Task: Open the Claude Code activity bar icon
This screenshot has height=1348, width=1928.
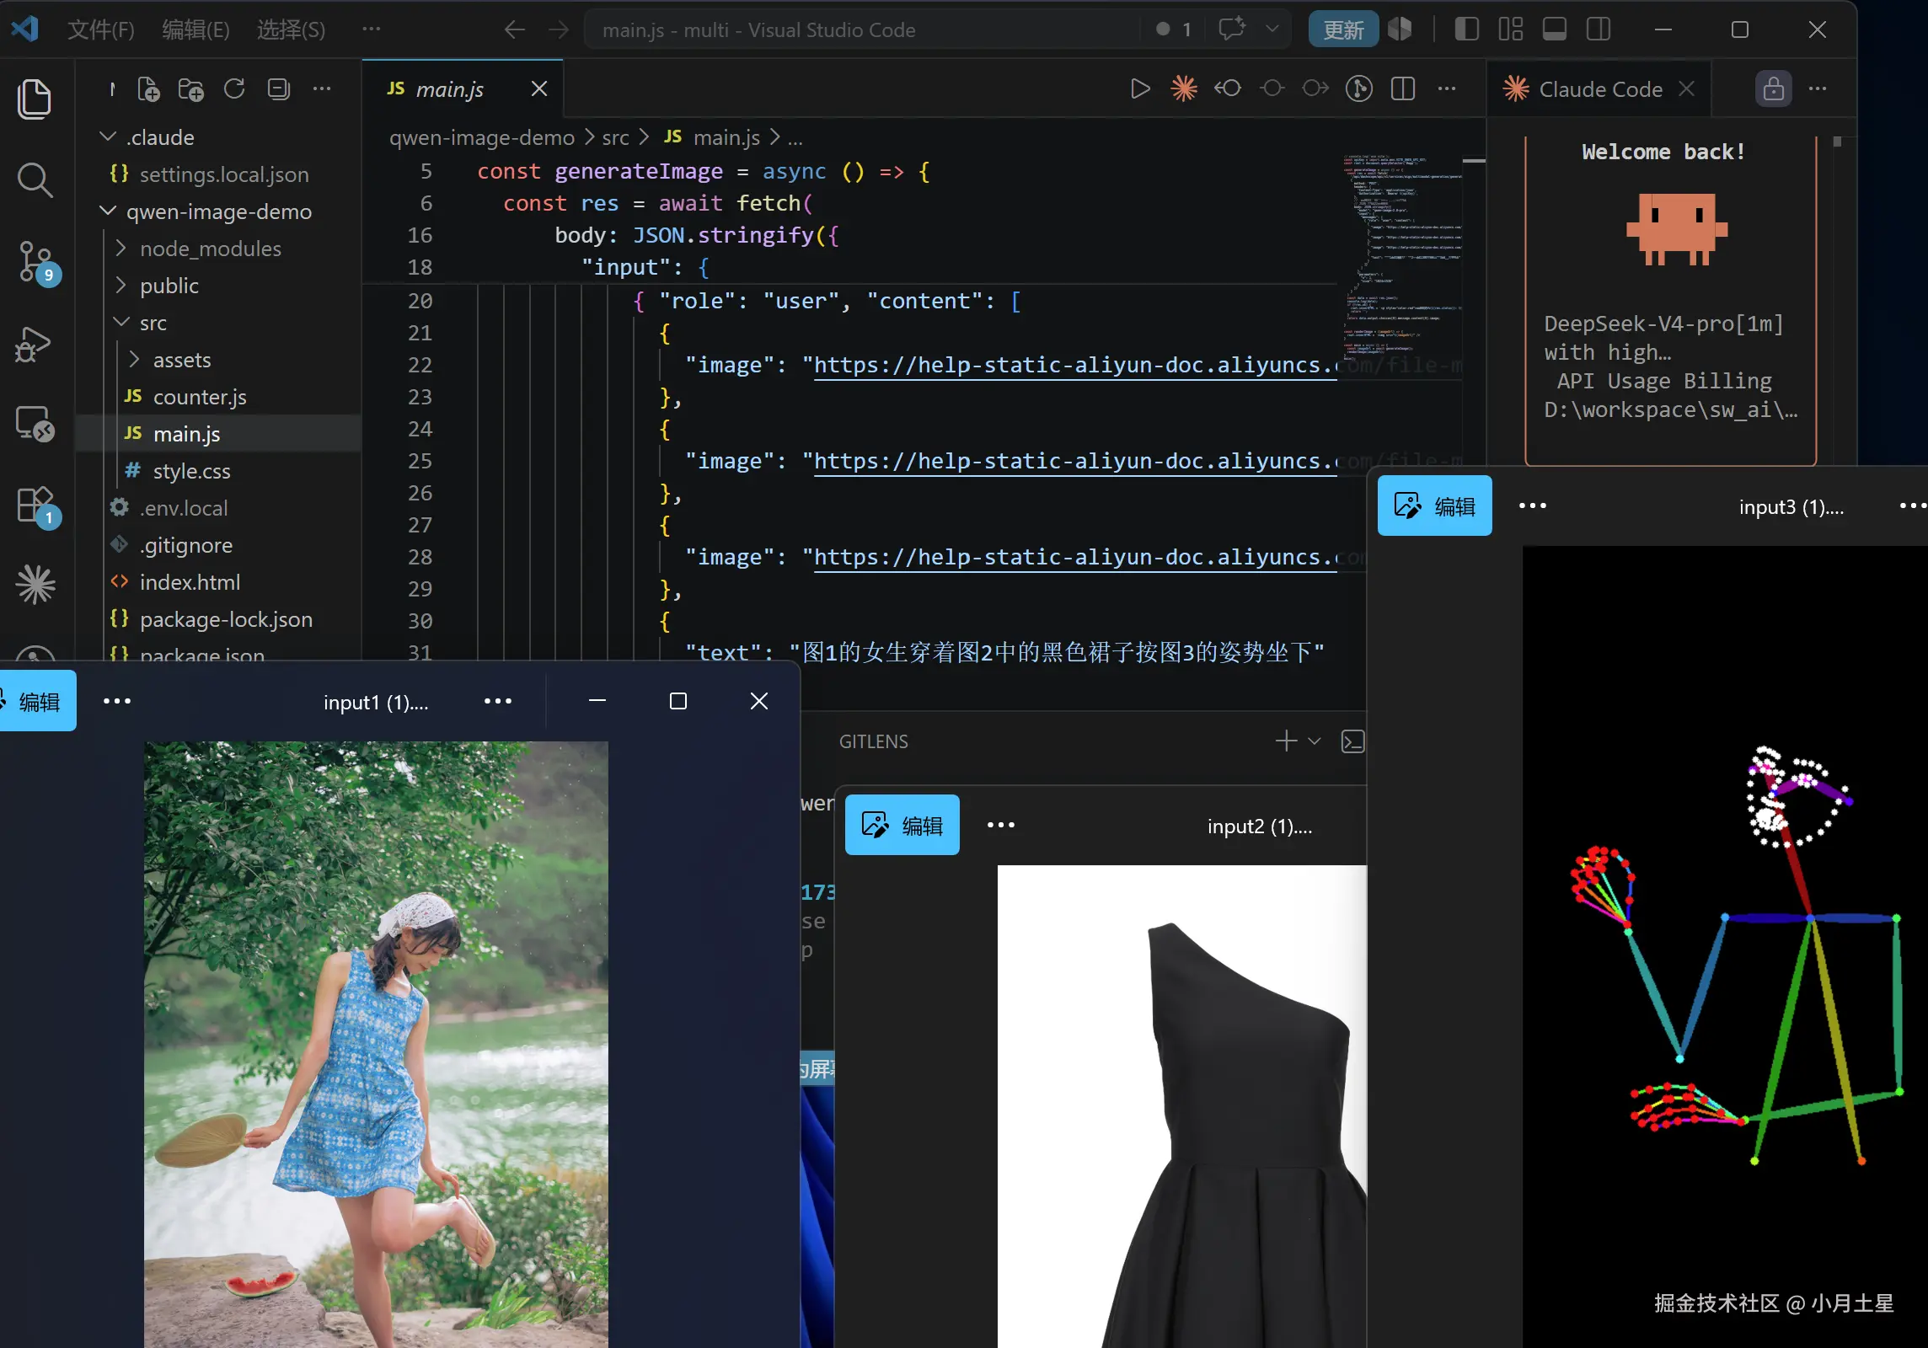Action: pos(35,584)
